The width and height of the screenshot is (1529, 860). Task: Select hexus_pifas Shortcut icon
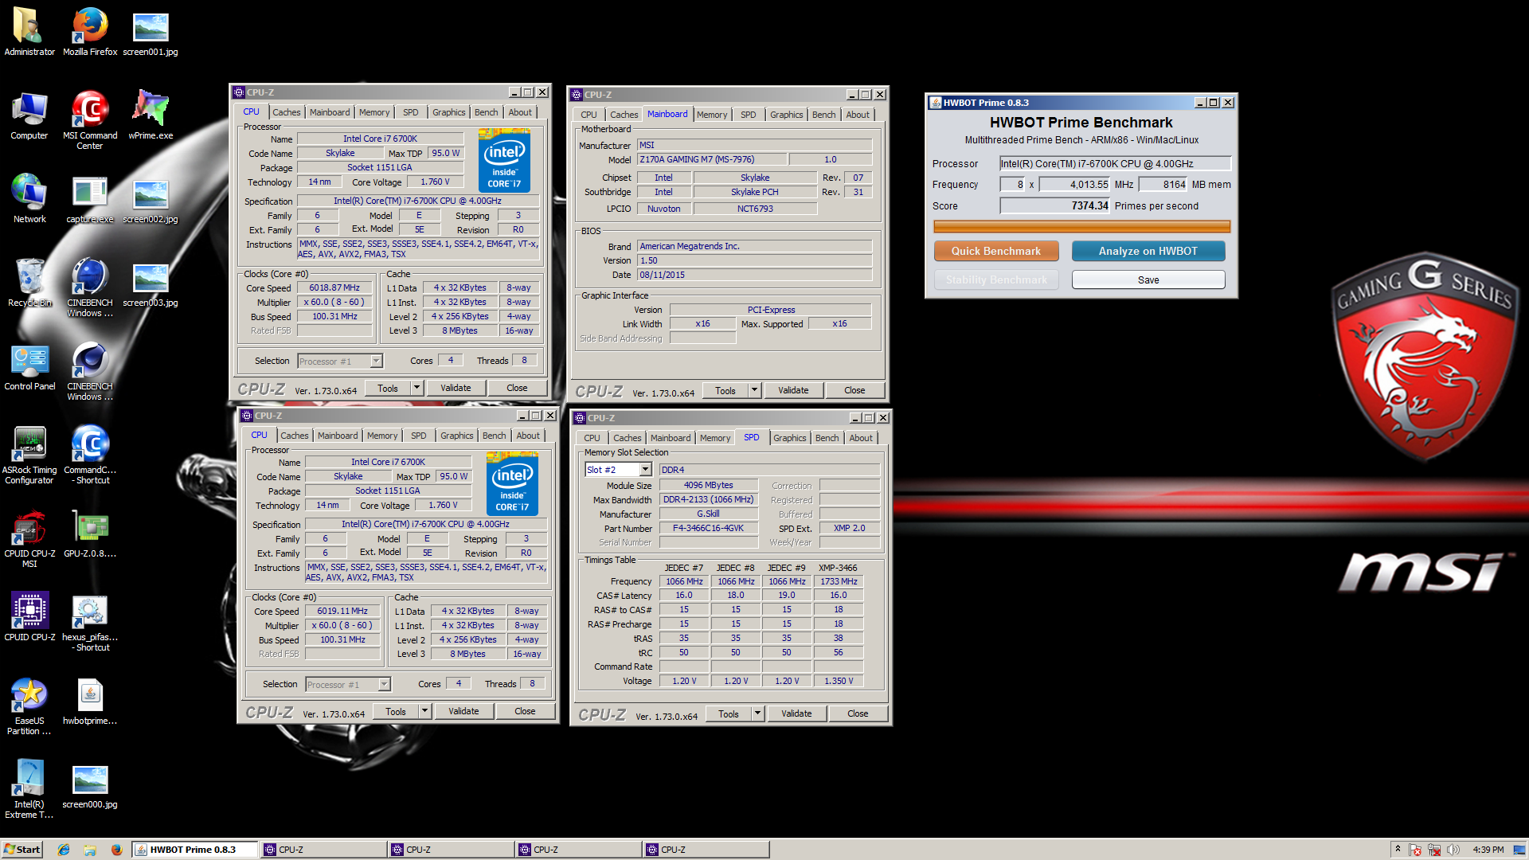pyautogui.click(x=90, y=622)
